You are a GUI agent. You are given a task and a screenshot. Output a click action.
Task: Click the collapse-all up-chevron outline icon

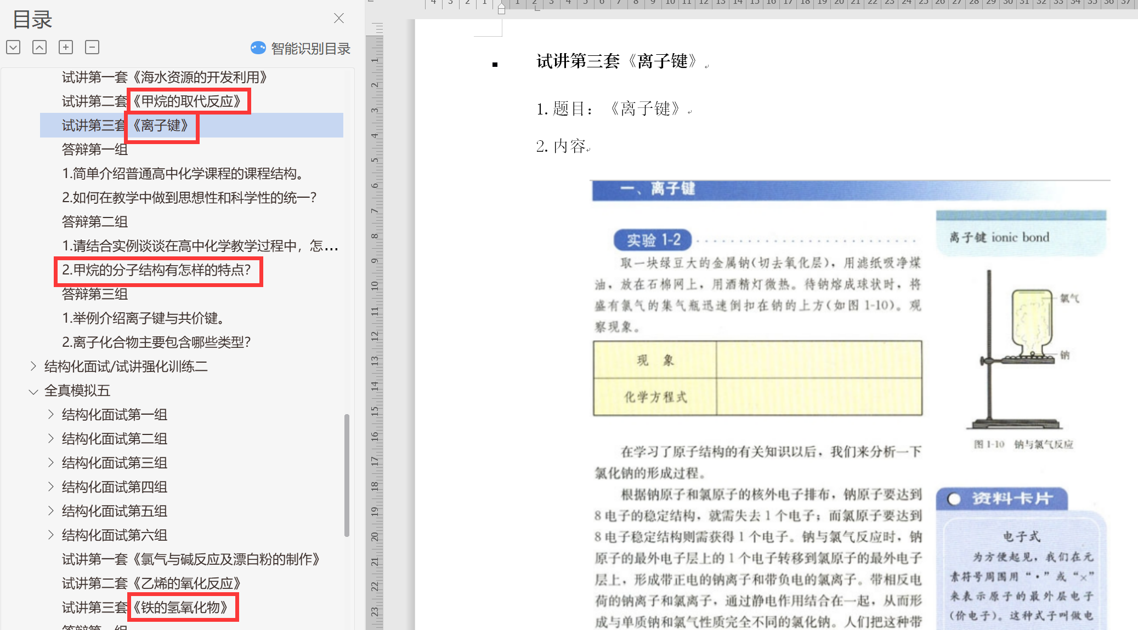pyautogui.click(x=39, y=47)
